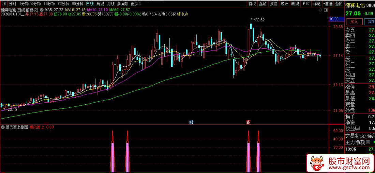Click the 标记 mark button
The width and height of the screenshot is (375, 173).
(x=317, y=4)
